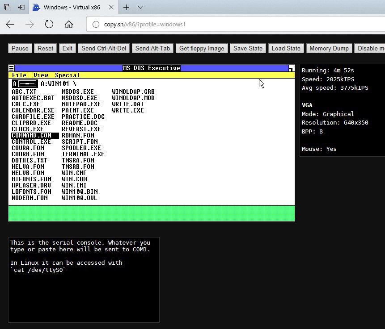Image resolution: width=385 pixels, height=329 pixels.
Task: Select REVERSI.EXE file
Action: coord(81,129)
